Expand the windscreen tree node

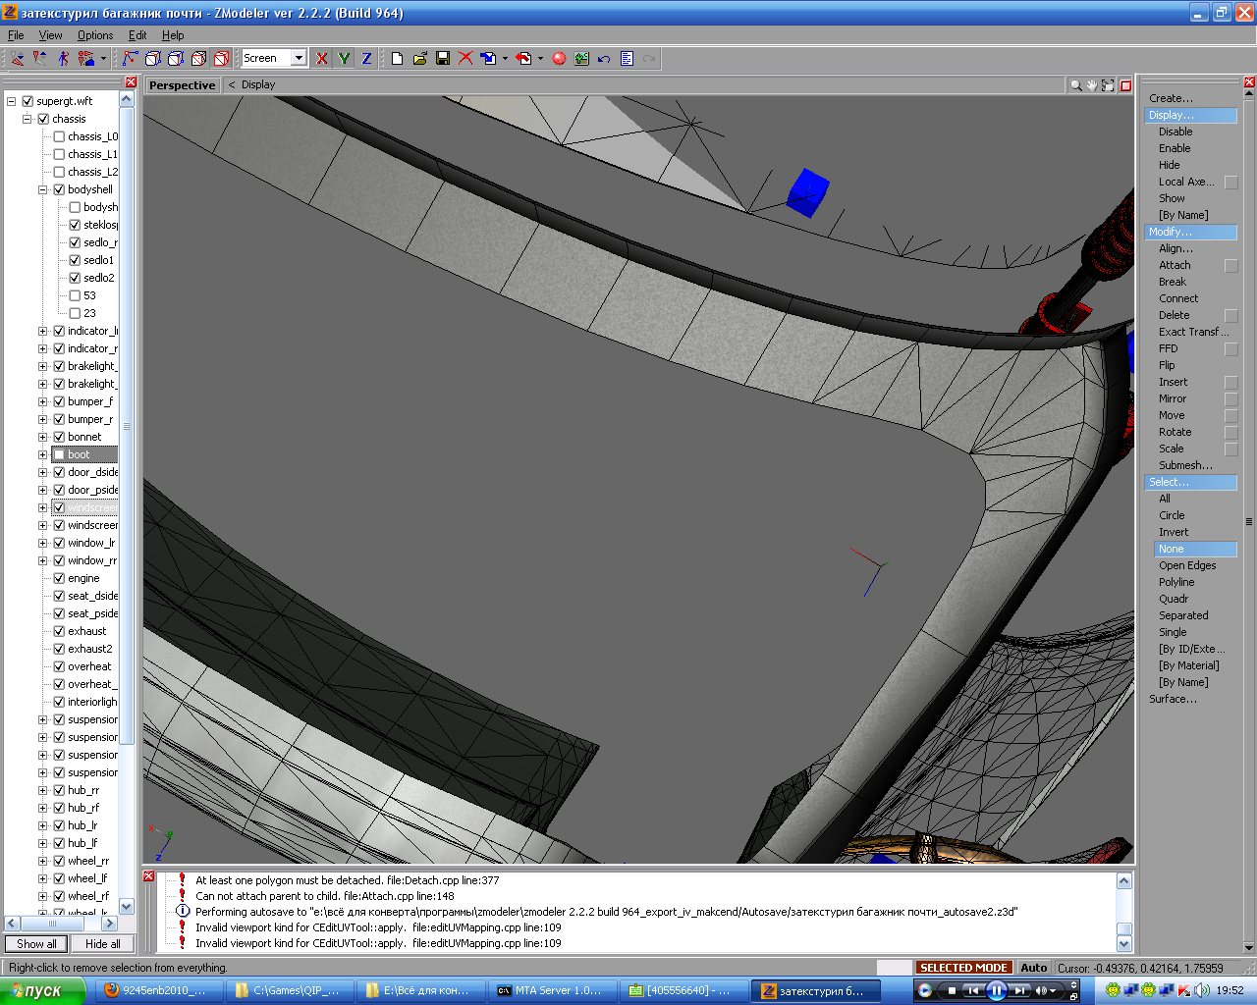43,525
